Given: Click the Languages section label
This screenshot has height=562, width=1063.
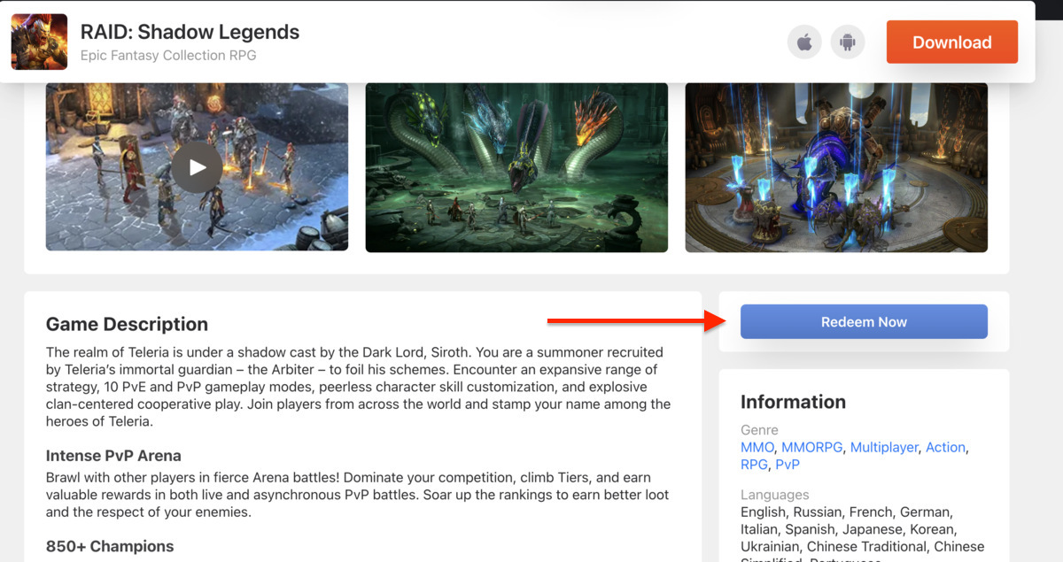Looking at the screenshot, I should [774, 494].
